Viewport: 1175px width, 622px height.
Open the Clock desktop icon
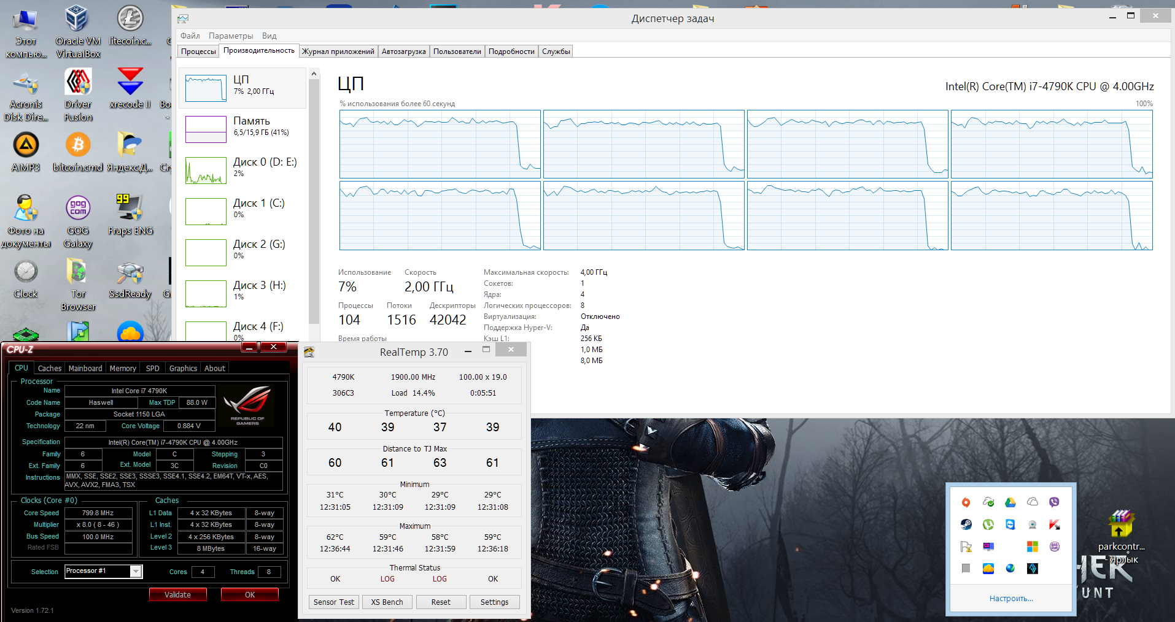(x=26, y=280)
